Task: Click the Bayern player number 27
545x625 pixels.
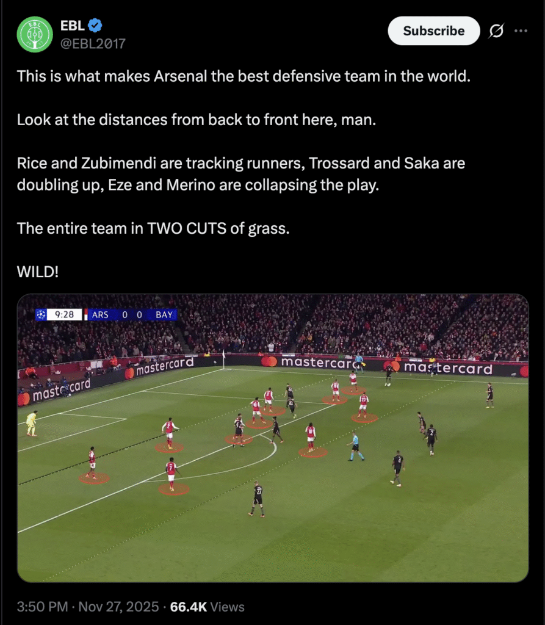Action: coord(257,499)
